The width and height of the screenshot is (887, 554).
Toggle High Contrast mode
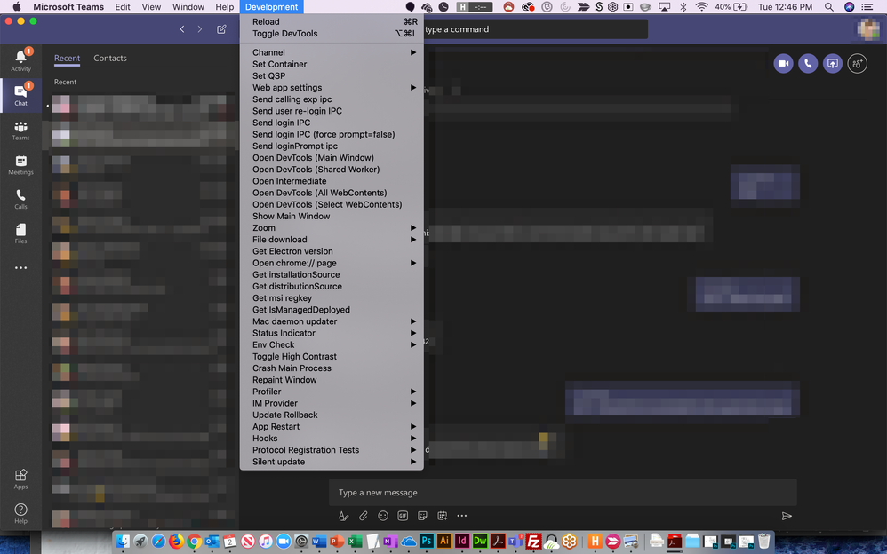pyautogui.click(x=332, y=356)
